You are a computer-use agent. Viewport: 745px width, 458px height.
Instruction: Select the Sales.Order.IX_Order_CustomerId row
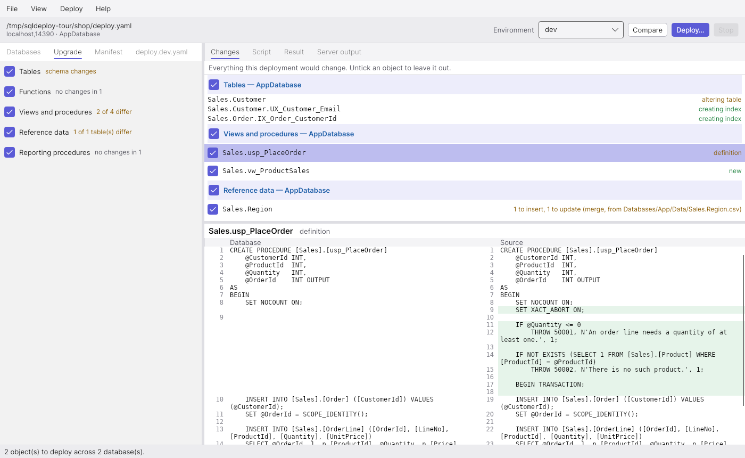pos(474,119)
